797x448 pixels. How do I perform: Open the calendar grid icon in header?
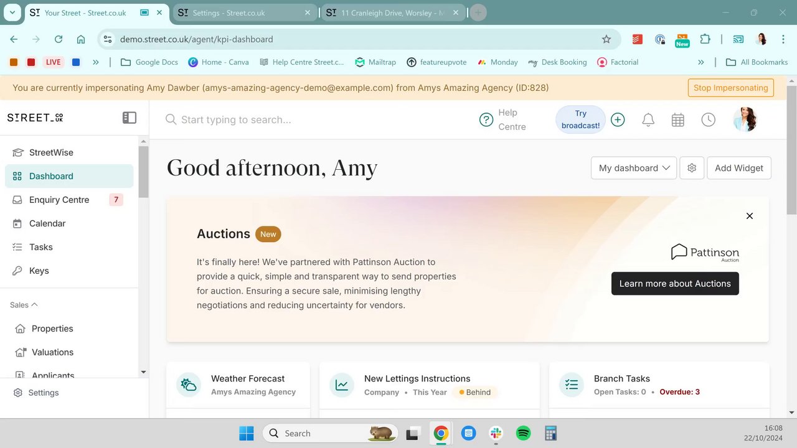(678, 119)
